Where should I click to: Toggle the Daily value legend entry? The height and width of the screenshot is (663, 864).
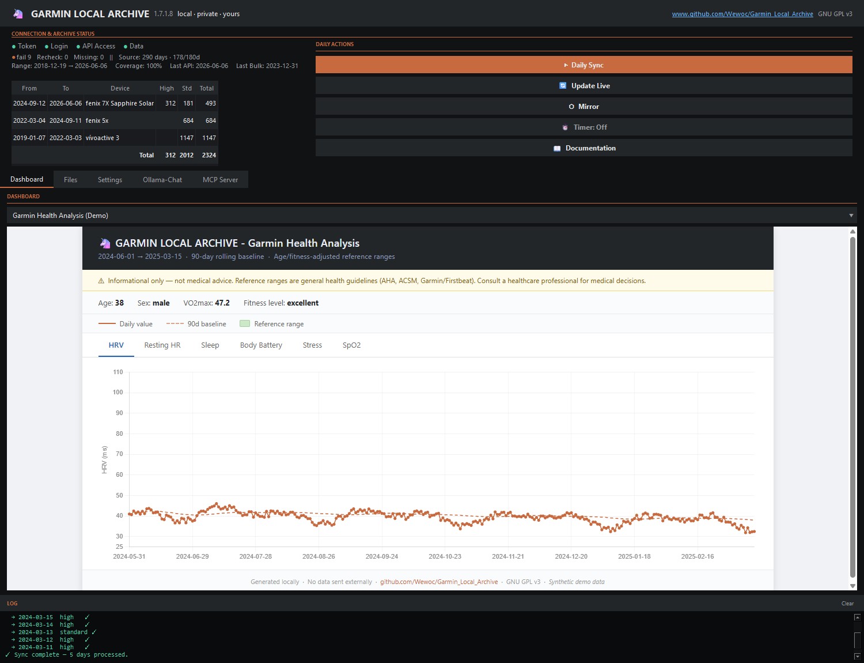[x=126, y=324]
